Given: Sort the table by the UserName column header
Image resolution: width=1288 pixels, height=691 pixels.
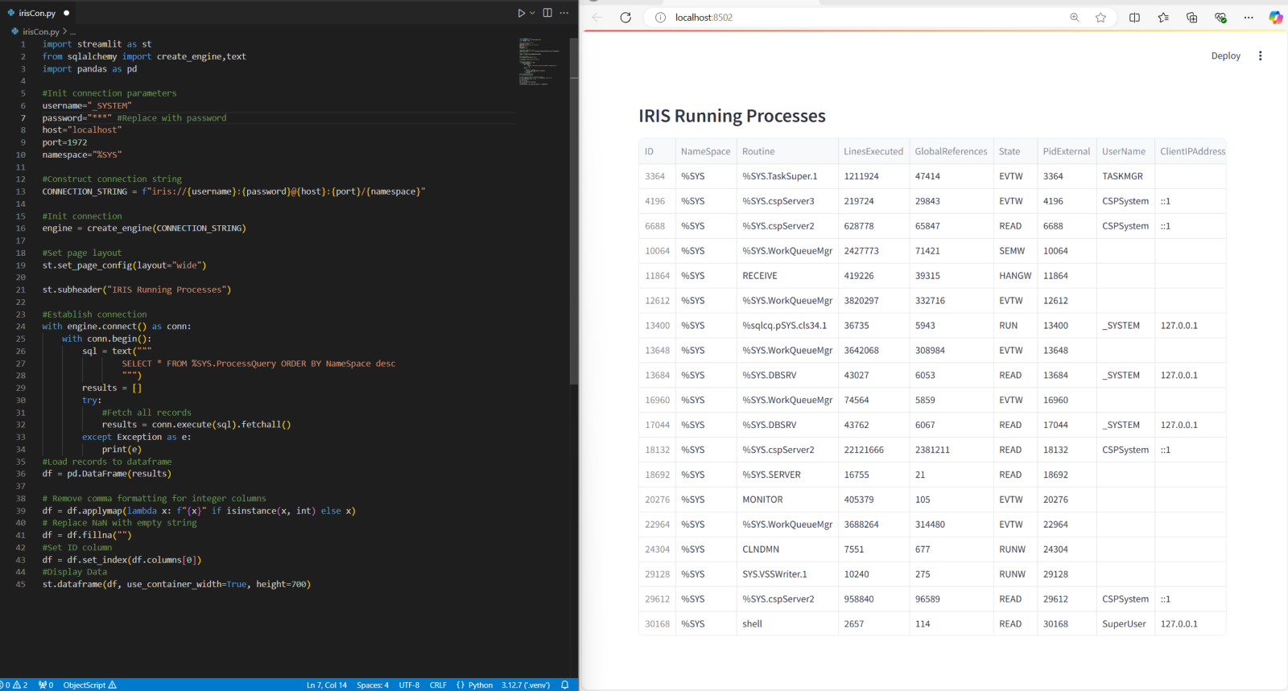Looking at the screenshot, I should [1125, 151].
